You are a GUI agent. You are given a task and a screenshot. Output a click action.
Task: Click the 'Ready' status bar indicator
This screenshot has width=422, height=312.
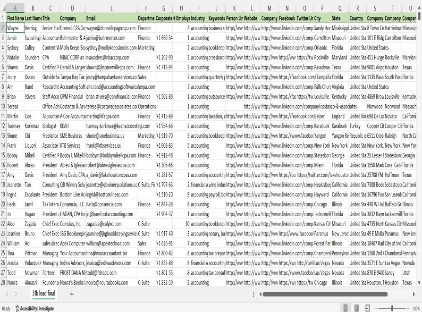point(6,309)
